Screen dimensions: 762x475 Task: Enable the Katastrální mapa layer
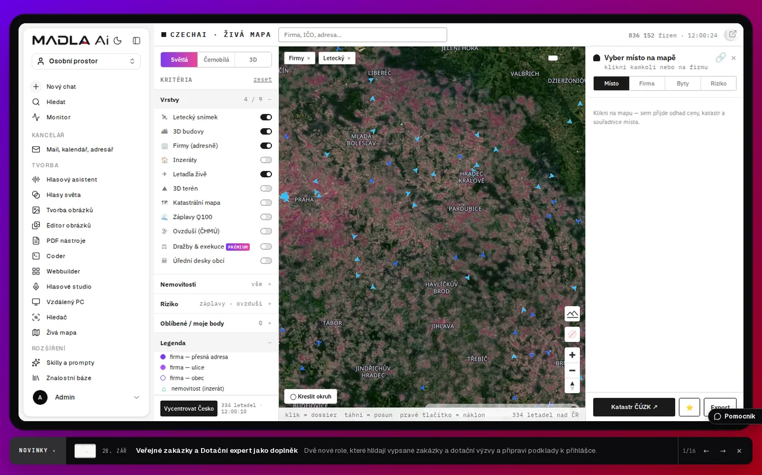click(x=266, y=202)
